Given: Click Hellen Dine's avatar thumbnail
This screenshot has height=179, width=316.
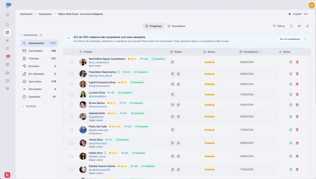Looking at the screenshot, I should pos(83,156).
